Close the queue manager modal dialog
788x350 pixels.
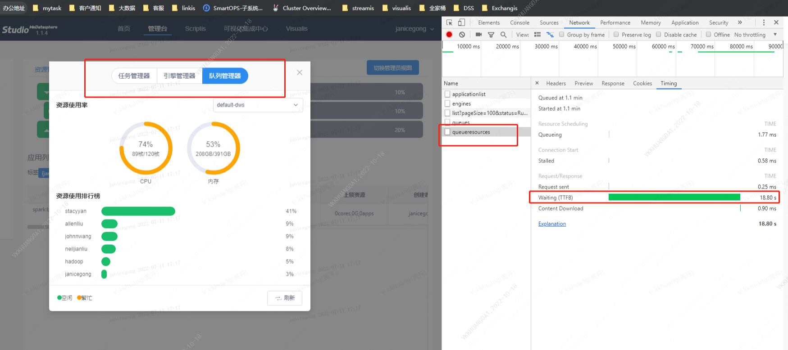point(300,72)
